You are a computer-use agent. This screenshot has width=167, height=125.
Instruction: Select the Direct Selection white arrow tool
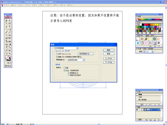[10, 21]
